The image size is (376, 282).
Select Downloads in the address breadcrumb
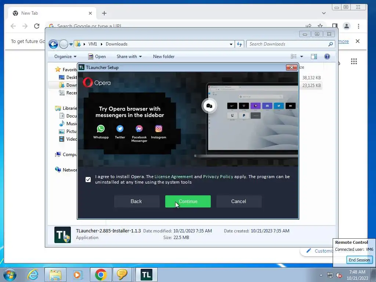116,44
